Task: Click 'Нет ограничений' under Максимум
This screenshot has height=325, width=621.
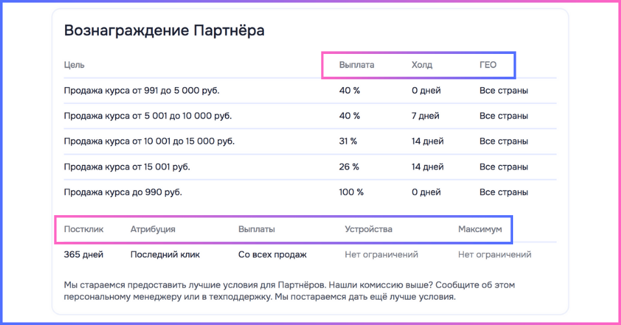Action: click(495, 255)
